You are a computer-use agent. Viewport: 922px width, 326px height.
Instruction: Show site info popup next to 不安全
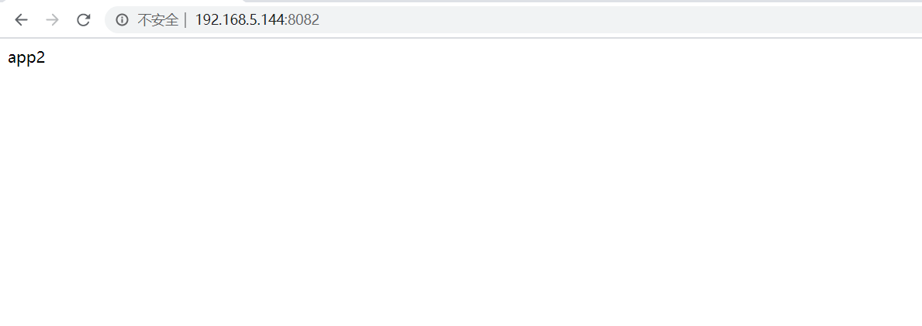pos(123,20)
